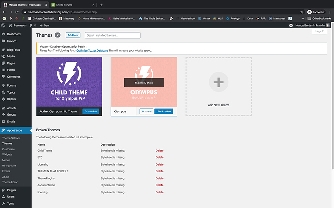Expand the bookmarks overflow chevron
Screen dimensions: 334x208
[x=303, y=19]
